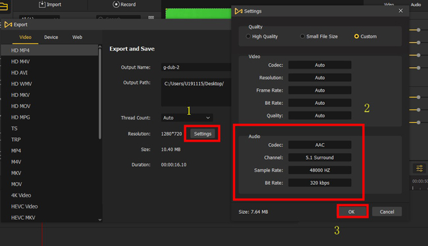This screenshot has width=428, height=246.
Task: Open the Sample Rate 48000 HZ dropdown
Action: pyautogui.click(x=319, y=170)
